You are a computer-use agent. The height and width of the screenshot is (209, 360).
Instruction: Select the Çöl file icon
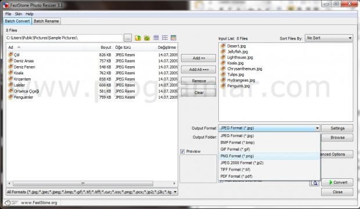10,55
